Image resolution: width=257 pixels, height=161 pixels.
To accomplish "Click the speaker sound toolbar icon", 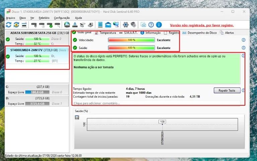I will 134,25.
